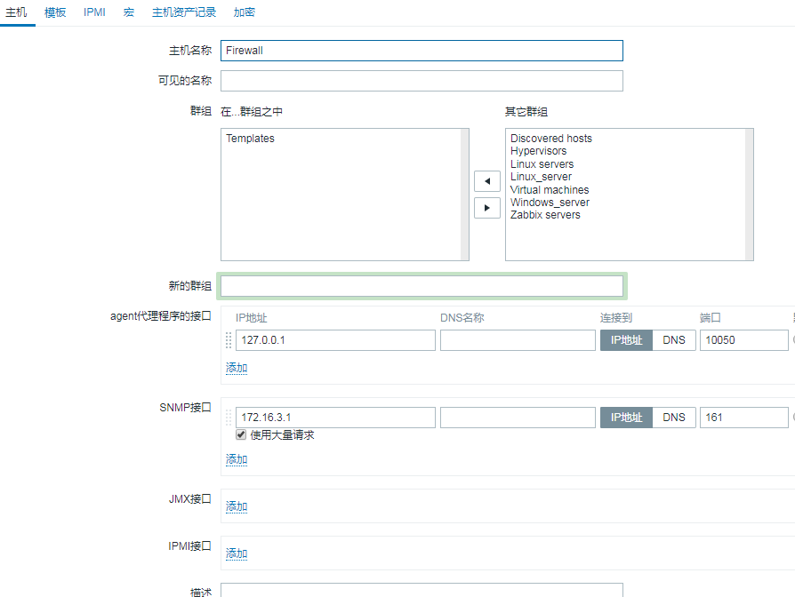Select Templates in the current groups list
The height and width of the screenshot is (597, 795).
click(x=250, y=139)
